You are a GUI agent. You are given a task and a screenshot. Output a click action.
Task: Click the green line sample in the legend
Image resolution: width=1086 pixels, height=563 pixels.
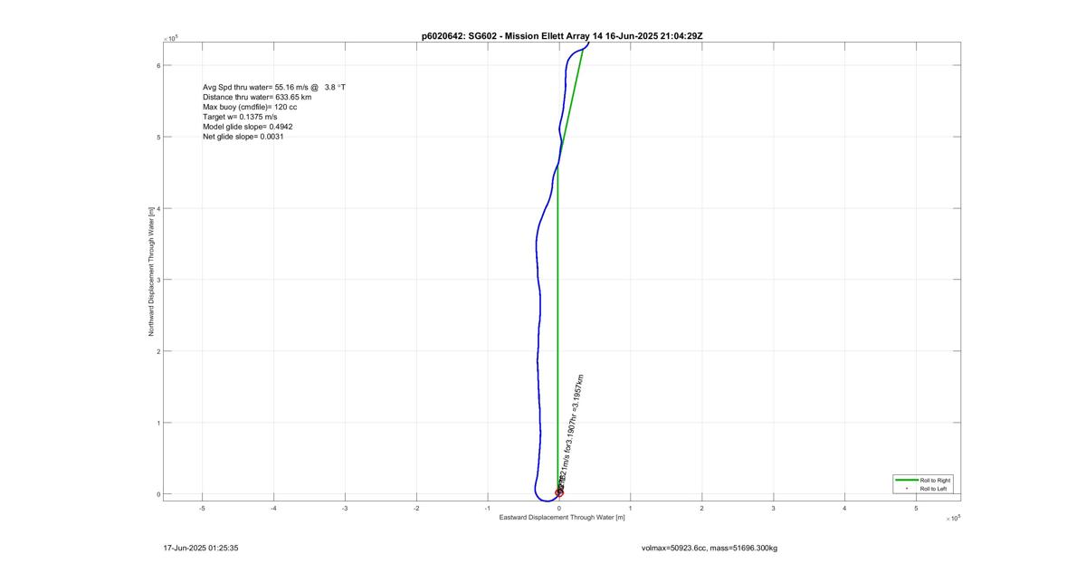[905, 480]
